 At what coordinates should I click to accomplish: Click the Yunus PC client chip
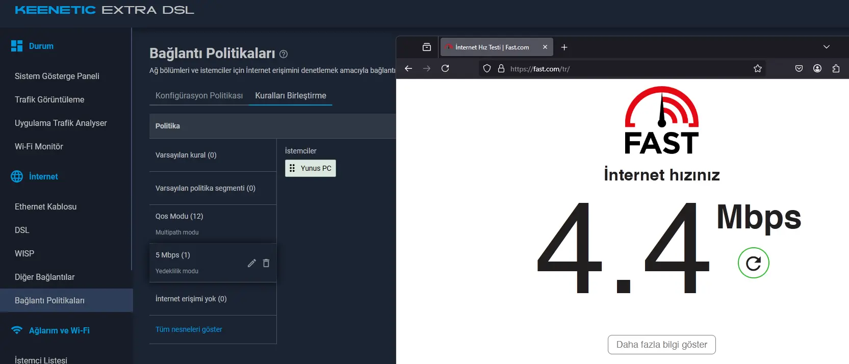311,168
